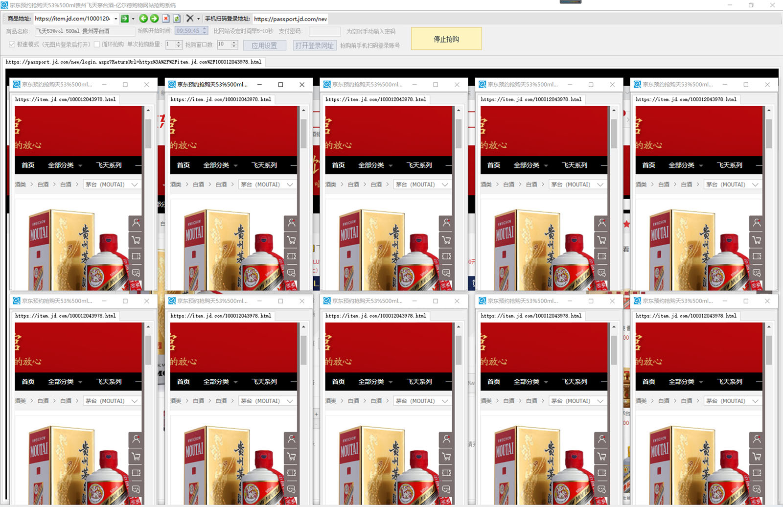Click vertical scrollbar thumb in the active second window
The height and width of the screenshot is (507, 783).
pyautogui.click(x=303, y=133)
